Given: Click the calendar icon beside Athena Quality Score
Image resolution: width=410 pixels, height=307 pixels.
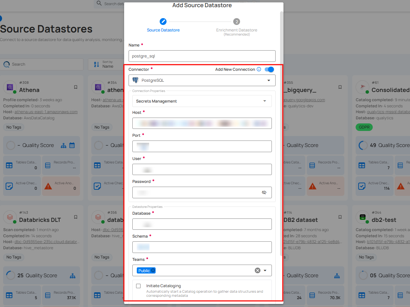Looking at the screenshot, I should 72,145.
